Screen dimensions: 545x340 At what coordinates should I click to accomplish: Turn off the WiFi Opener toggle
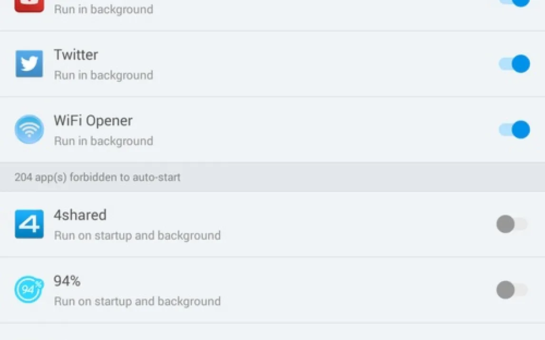514,129
